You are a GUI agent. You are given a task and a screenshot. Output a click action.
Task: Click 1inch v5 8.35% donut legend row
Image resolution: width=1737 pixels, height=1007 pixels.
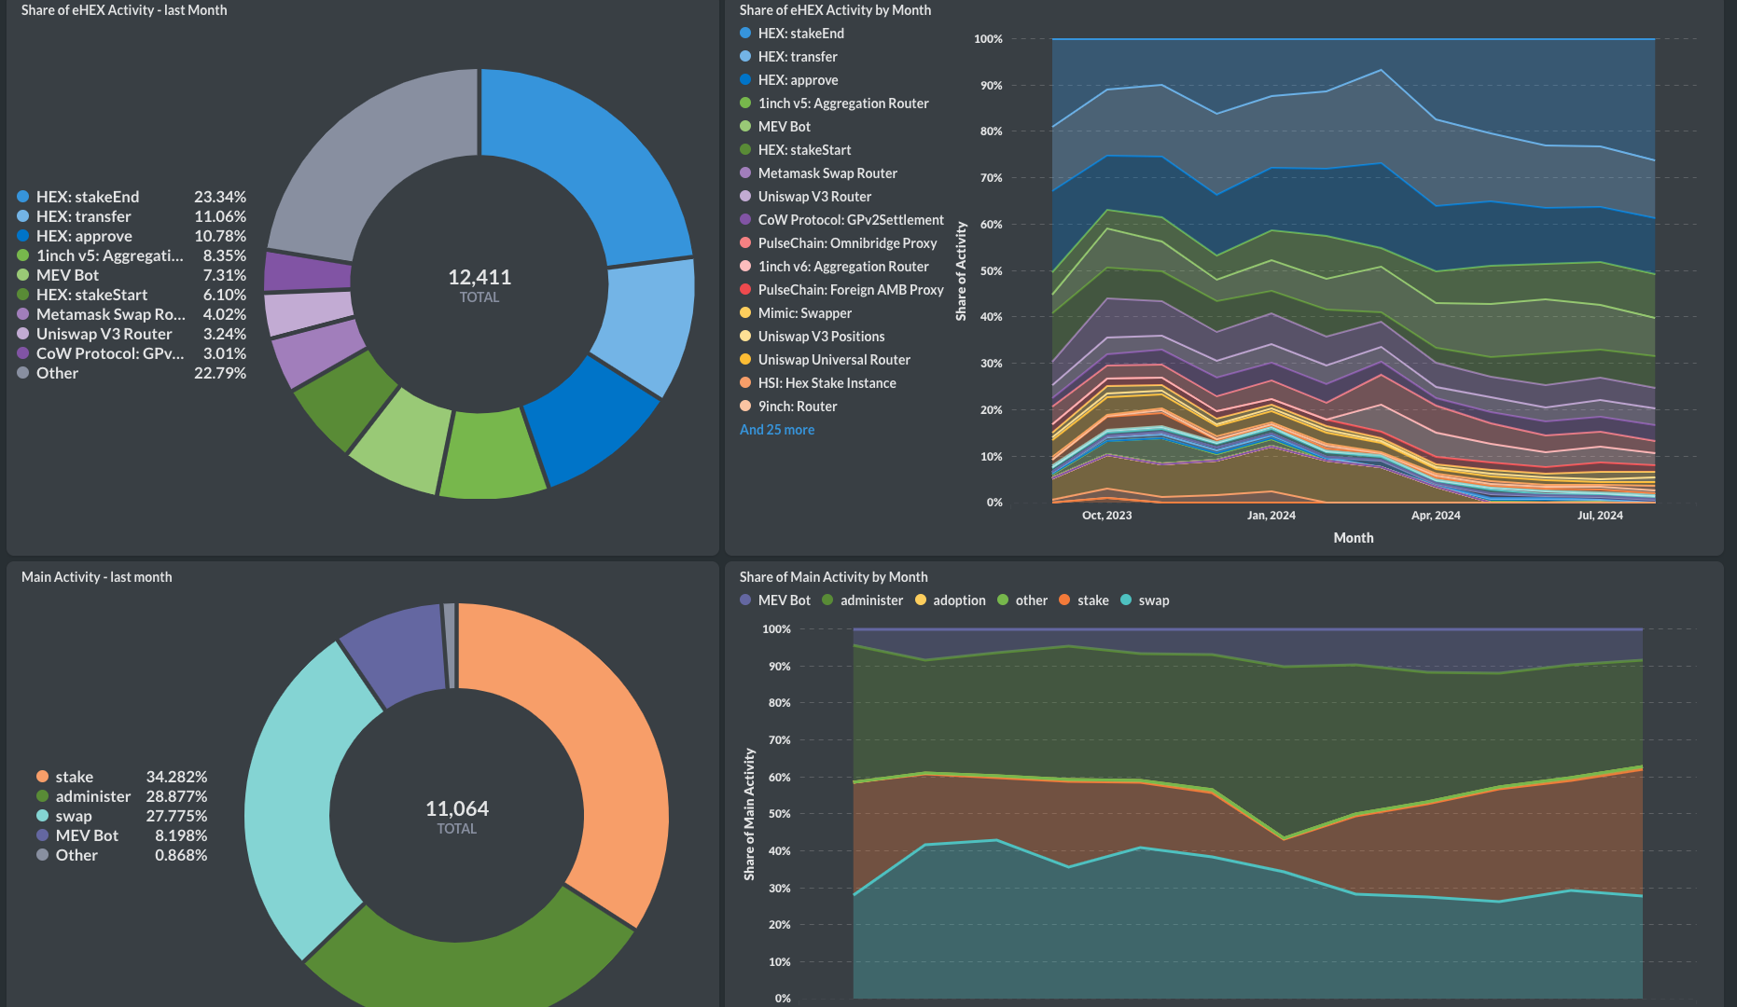(x=132, y=255)
